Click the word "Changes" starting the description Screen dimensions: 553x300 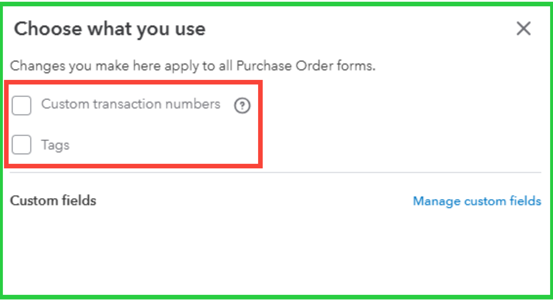click(x=38, y=66)
